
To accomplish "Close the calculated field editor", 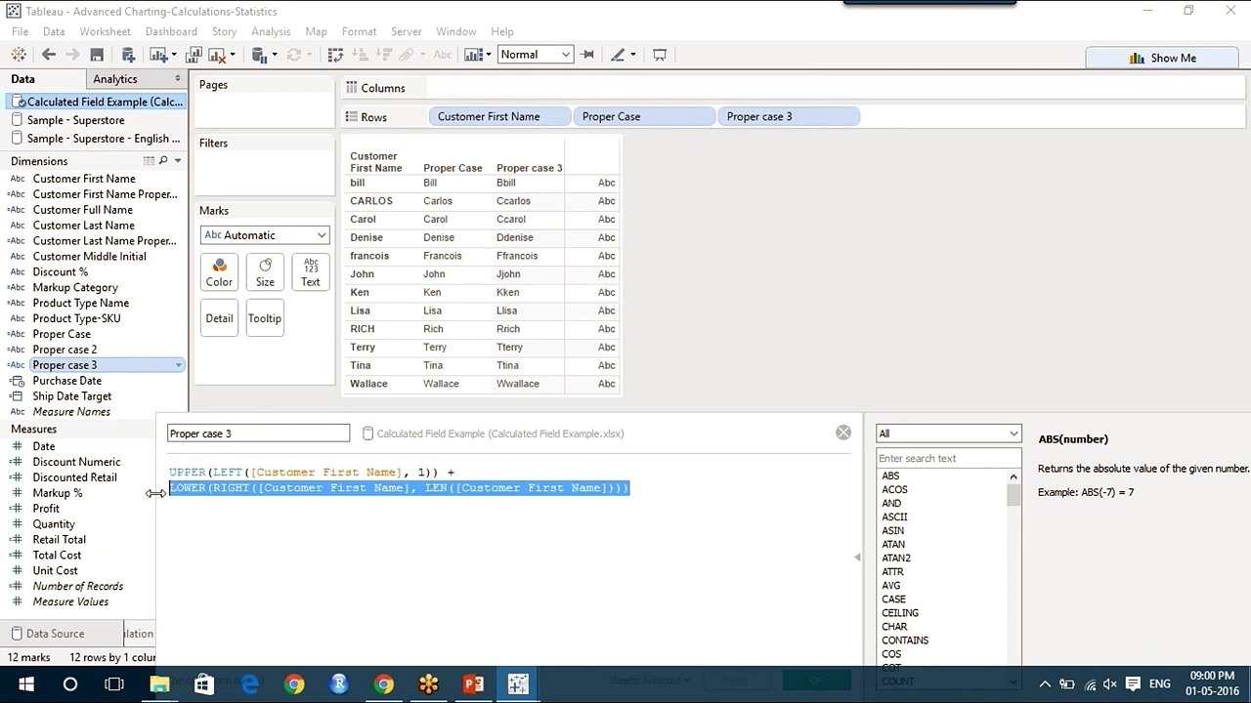I will point(843,433).
